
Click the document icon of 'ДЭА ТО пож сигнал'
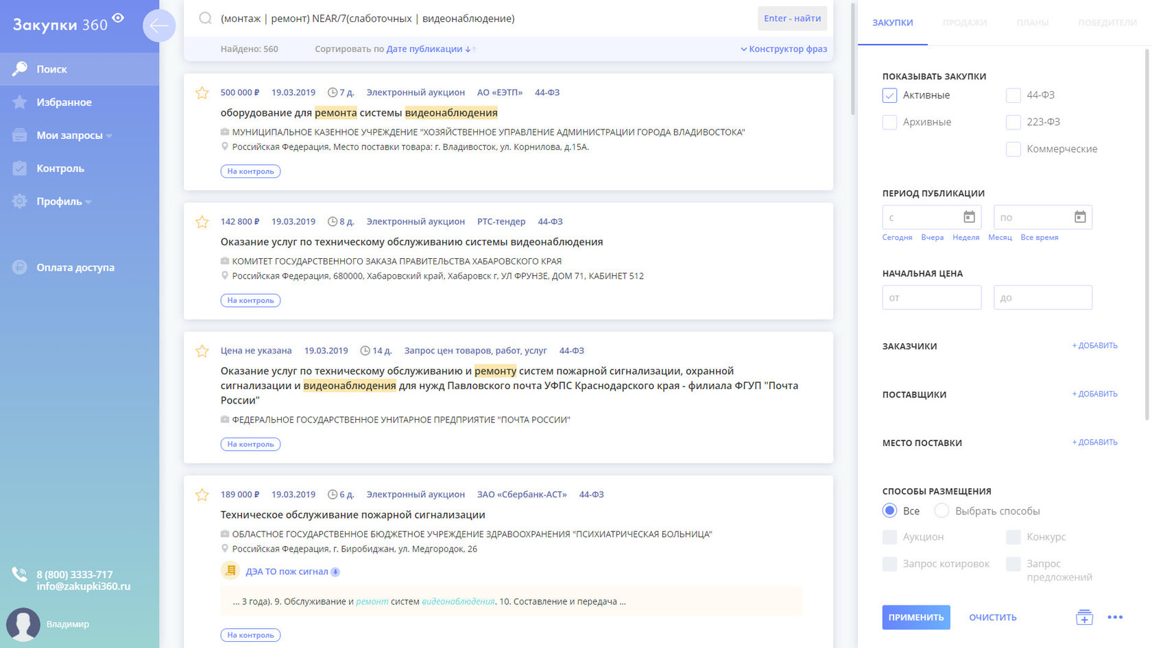coord(230,570)
